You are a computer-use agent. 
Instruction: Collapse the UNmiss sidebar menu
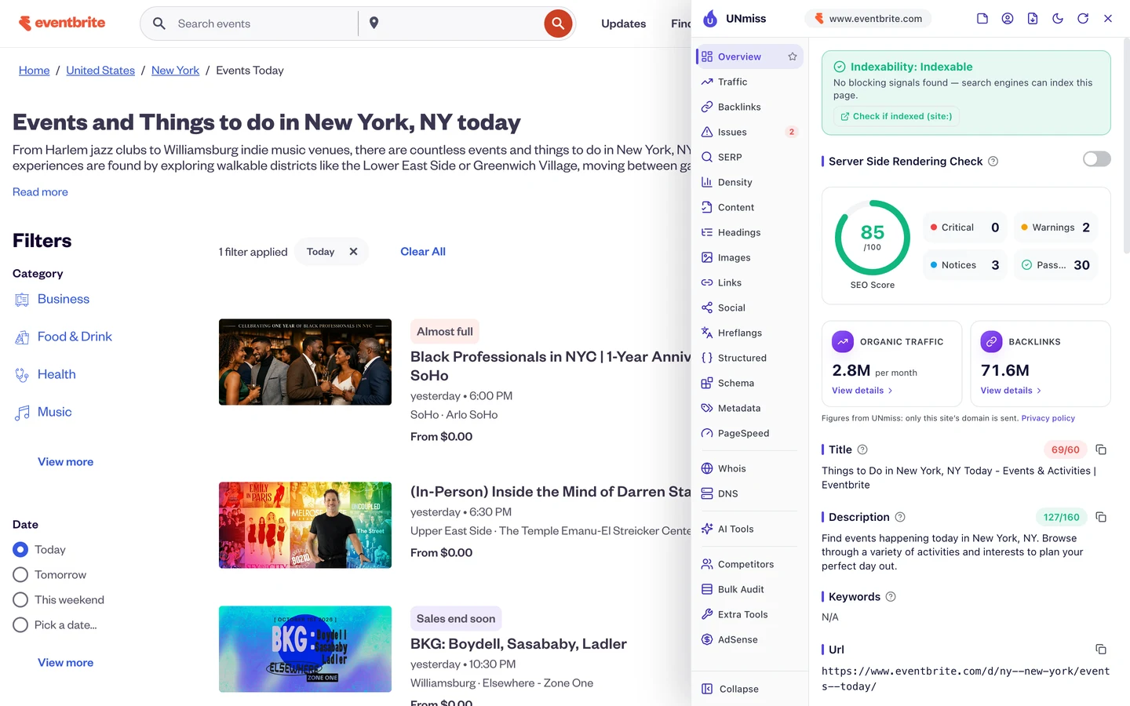pyautogui.click(x=730, y=689)
